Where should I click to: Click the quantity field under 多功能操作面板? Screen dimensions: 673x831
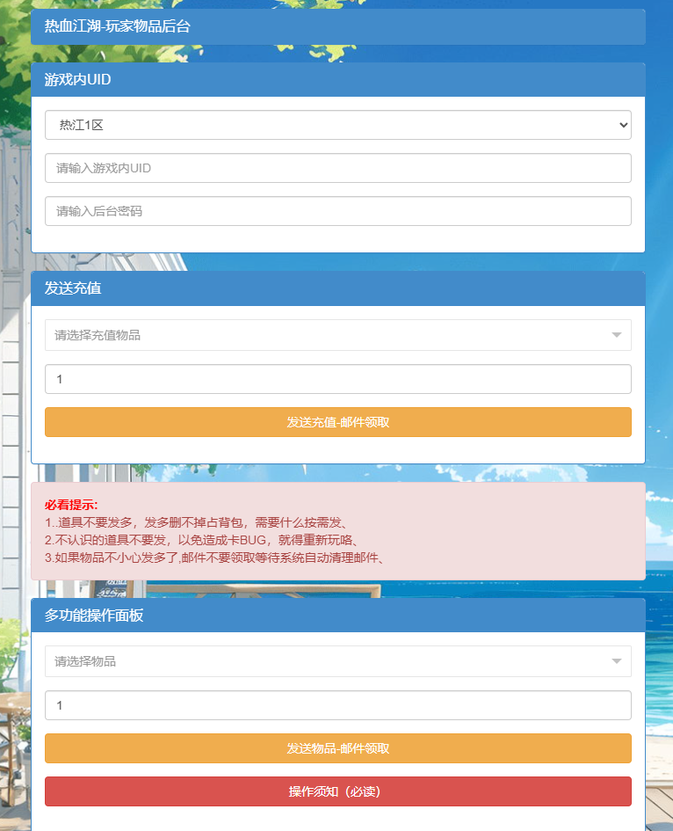tap(338, 705)
